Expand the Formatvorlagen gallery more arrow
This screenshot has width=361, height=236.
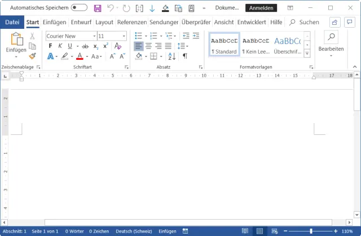click(307, 54)
